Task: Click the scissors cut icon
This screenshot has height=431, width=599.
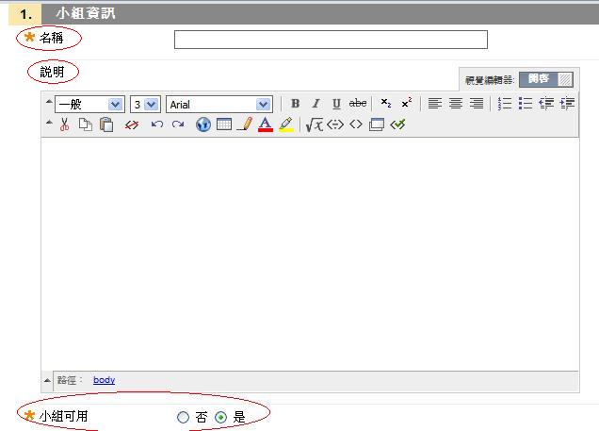Action: tap(65, 124)
